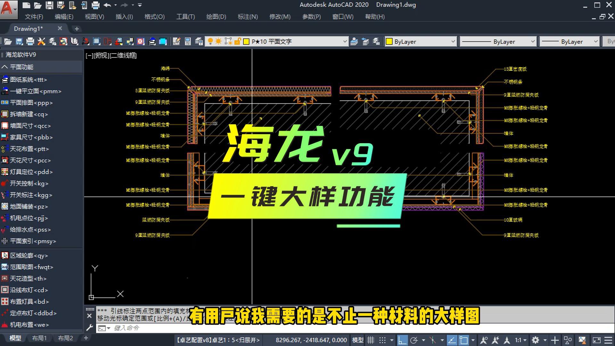Switch to the 模型 layout tab
Screen dimensions: 615x346
[15, 338]
